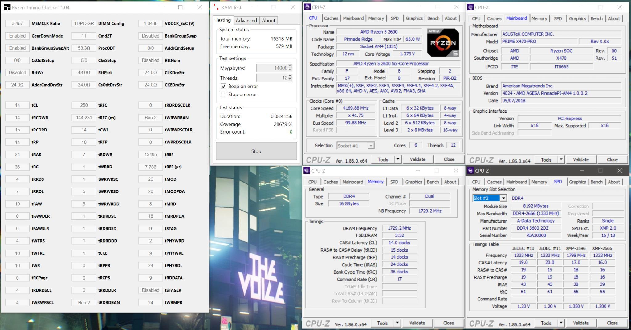
Task: Click the Stop button in RAM Test
Action: coord(256,151)
